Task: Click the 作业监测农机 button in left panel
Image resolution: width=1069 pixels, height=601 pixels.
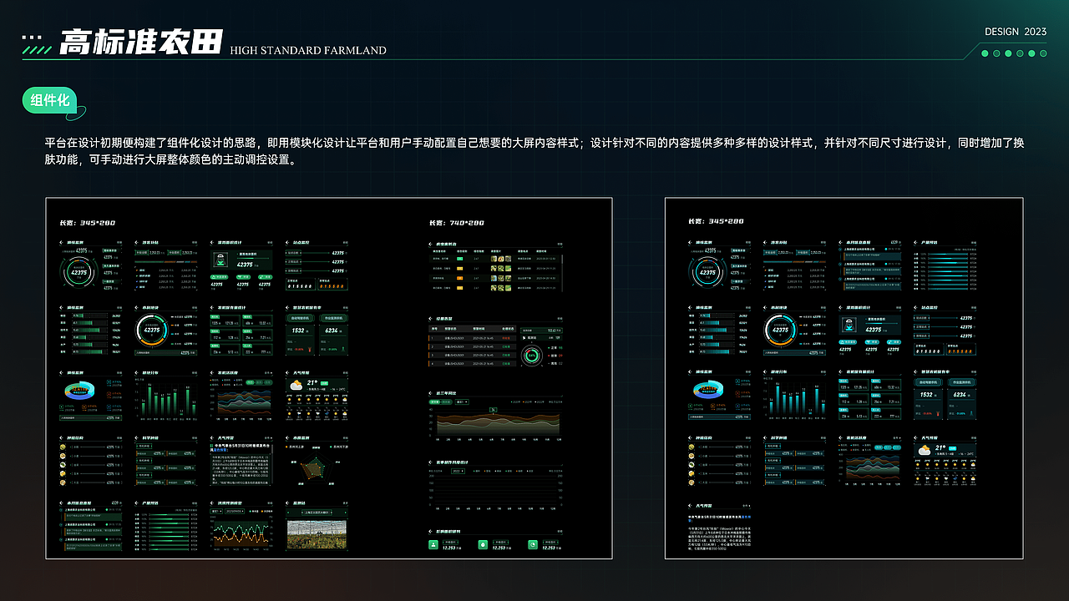Action: click(x=333, y=318)
